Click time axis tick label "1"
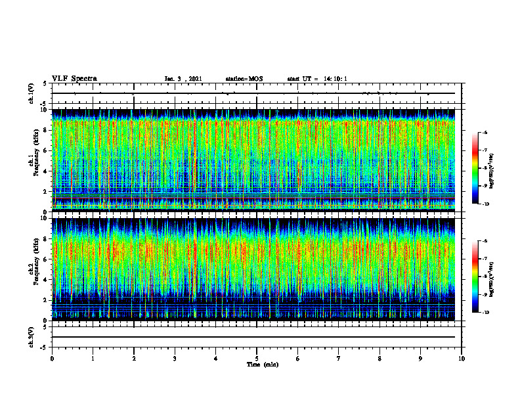 coord(93,359)
